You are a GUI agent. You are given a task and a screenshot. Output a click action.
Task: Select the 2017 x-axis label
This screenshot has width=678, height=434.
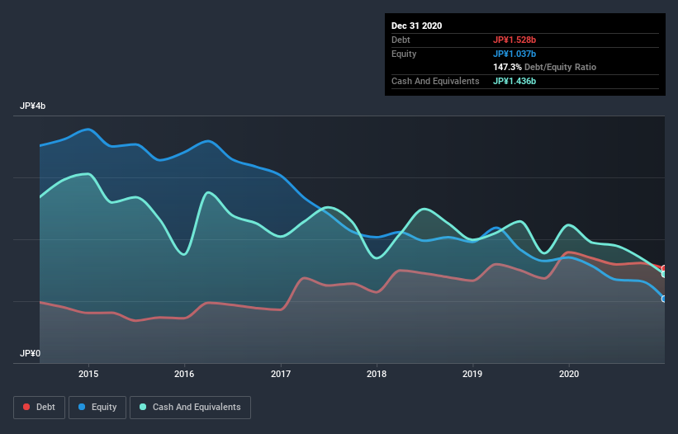point(281,374)
